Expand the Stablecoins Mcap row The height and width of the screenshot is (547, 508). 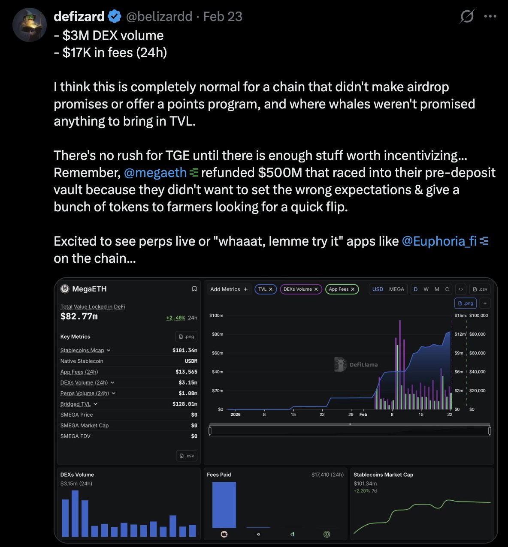pyautogui.click(x=109, y=350)
